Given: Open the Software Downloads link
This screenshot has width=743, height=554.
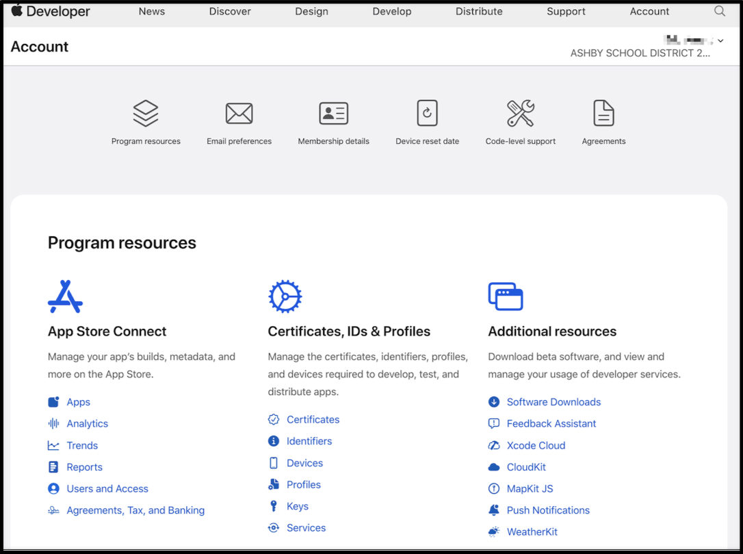Looking at the screenshot, I should 553,402.
